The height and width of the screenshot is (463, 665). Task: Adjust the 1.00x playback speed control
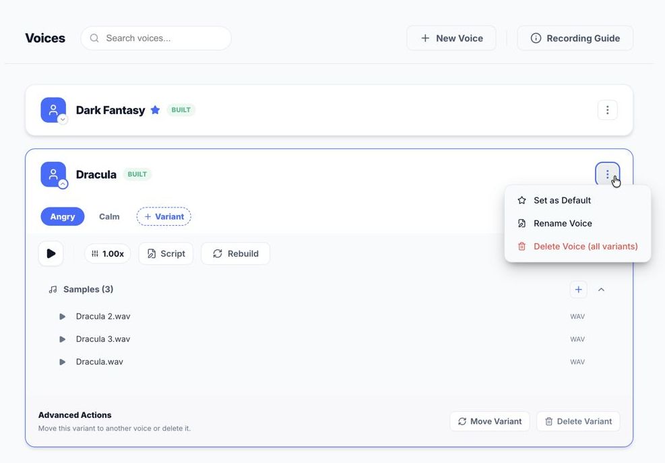click(108, 253)
